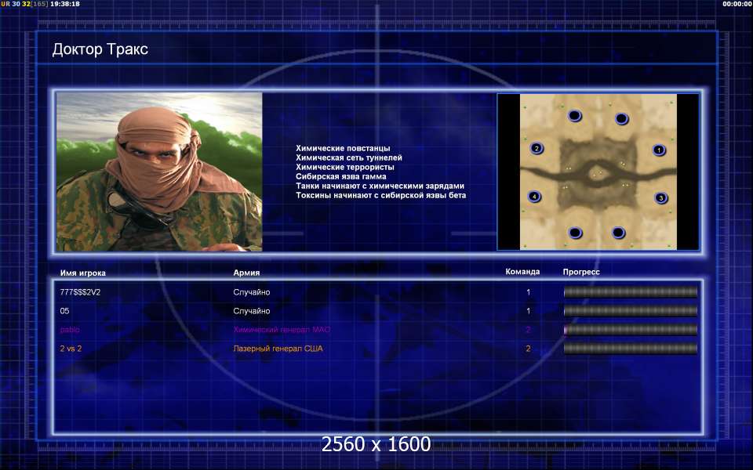The height and width of the screenshot is (470, 753).
Task: Pick the unnumbered bottom-left start marker on map
Action: point(575,233)
